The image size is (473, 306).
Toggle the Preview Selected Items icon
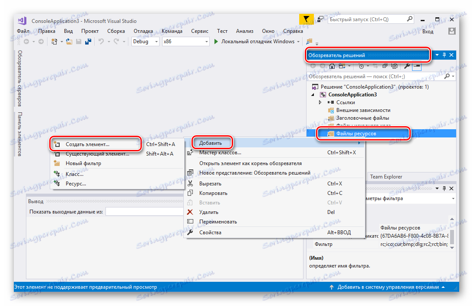click(x=417, y=66)
